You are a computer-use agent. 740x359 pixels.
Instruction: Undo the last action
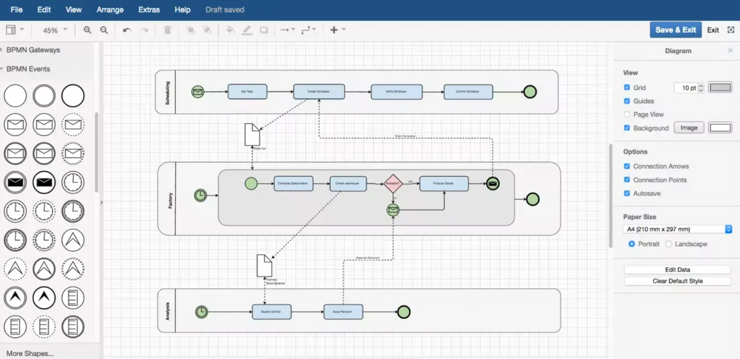pyautogui.click(x=127, y=30)
